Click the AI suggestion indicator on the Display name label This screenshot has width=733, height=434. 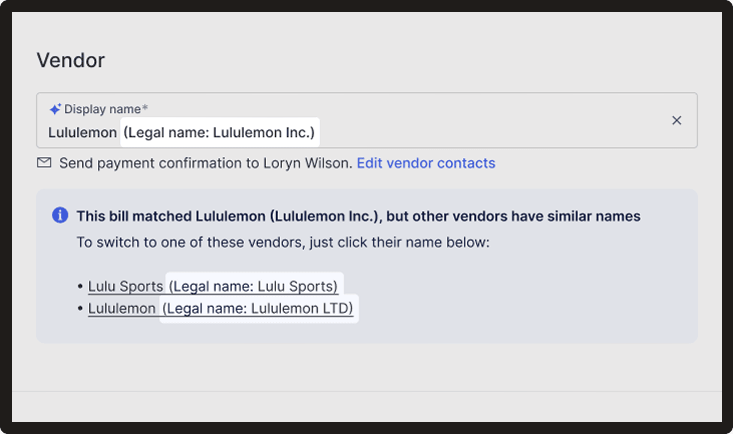(x=55, y=108)
